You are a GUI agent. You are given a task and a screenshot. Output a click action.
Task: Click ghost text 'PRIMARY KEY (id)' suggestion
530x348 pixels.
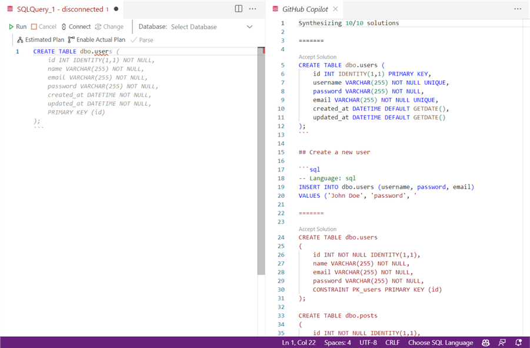[76, 112]
